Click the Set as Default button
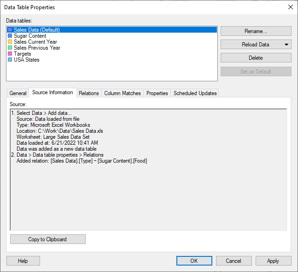The width and height of the screenshot is (298, 272). [256, 72]
